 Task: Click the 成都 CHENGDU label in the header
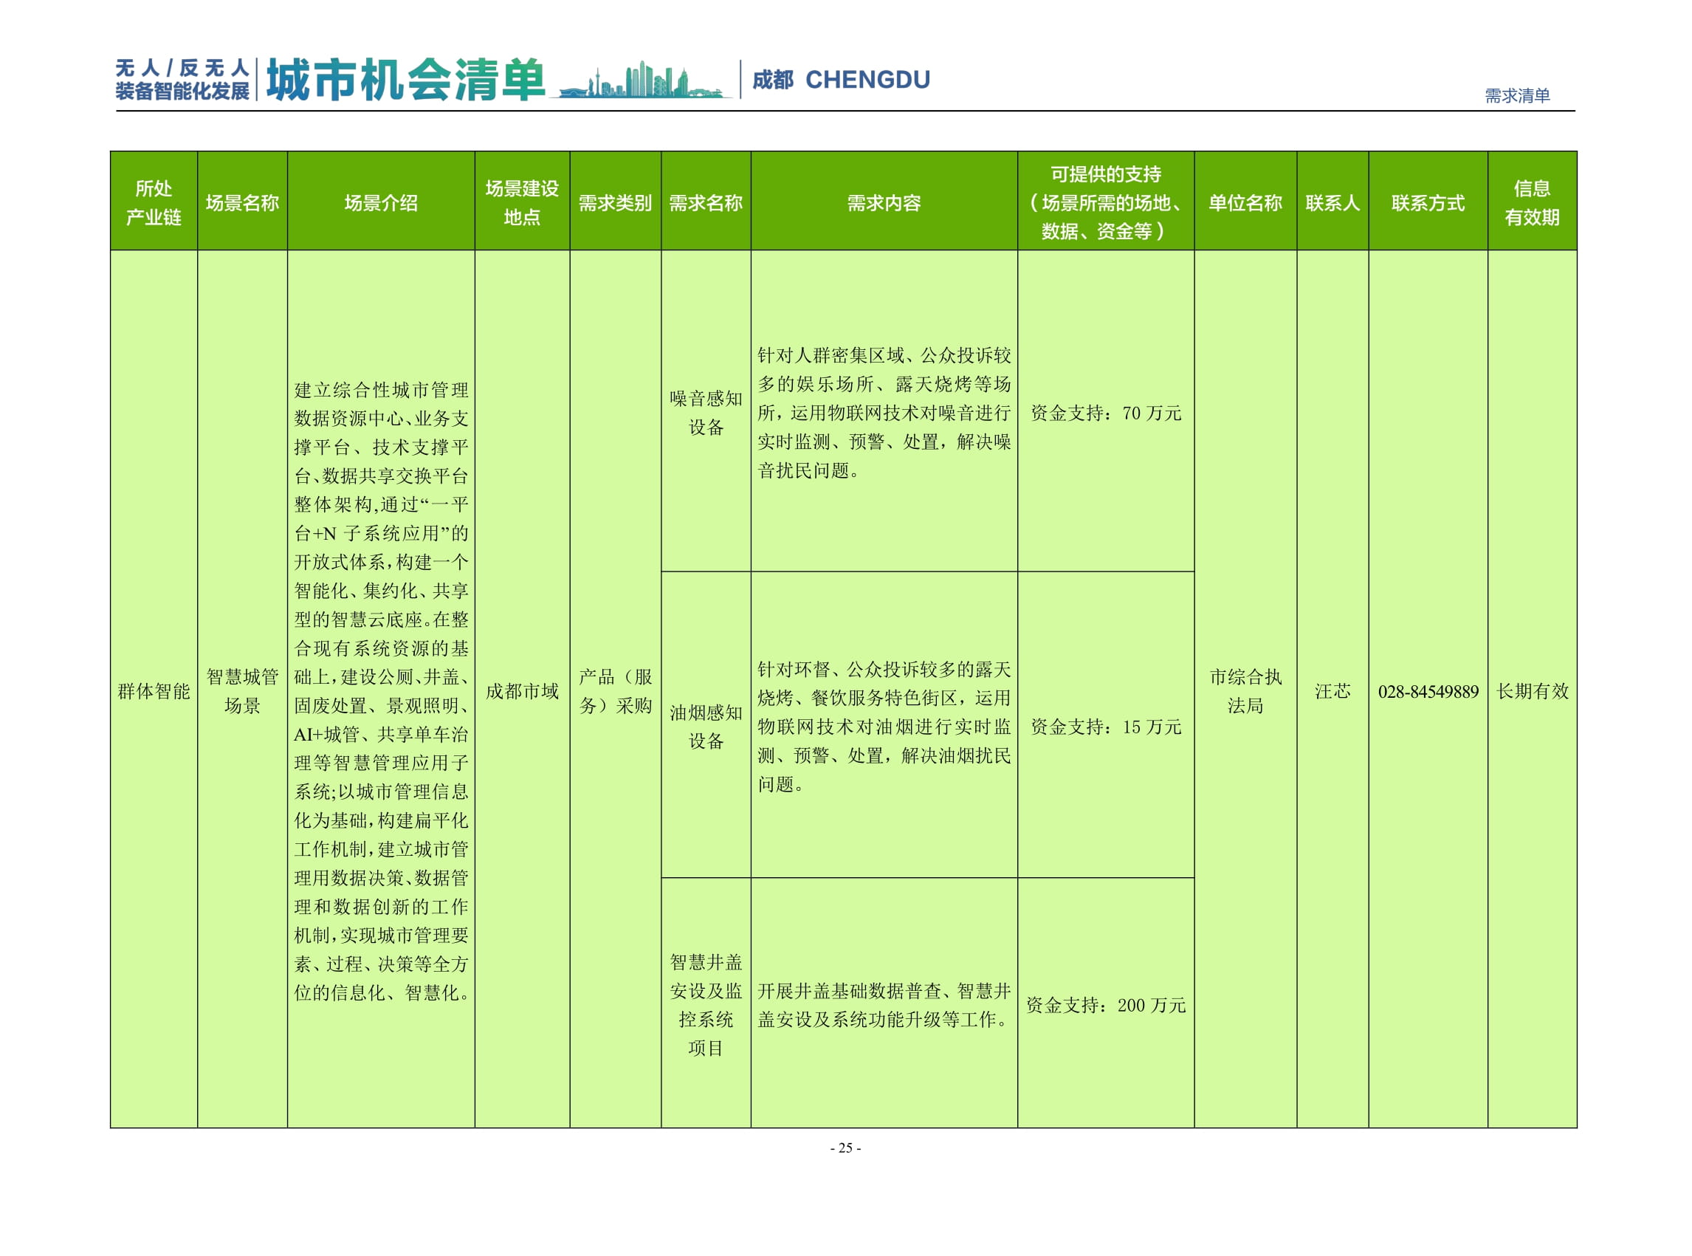tap(844, 78)
